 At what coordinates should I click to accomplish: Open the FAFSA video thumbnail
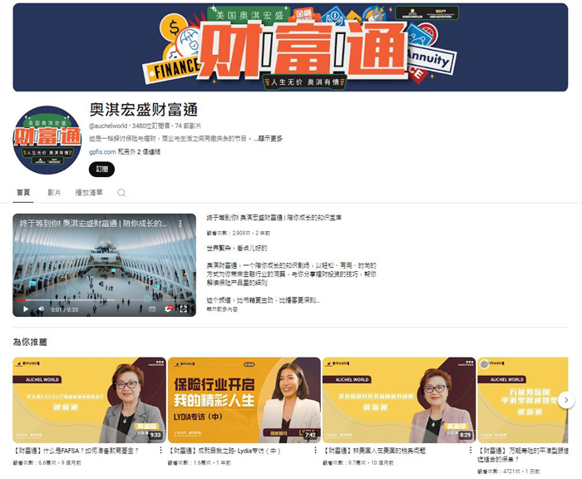tap(89, 400)
